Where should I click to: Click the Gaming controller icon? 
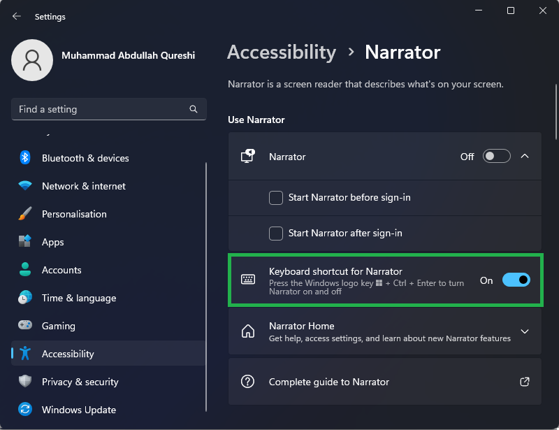tap(25, 326)
